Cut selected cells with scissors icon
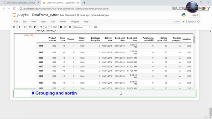The height and width of the screenshot is (119, 212). pyautogui.click(x=25, y=27)
